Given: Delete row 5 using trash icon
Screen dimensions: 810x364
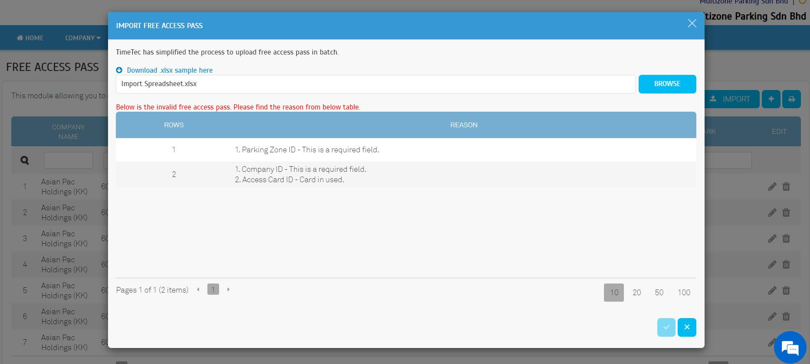Looking at the screenshot, I should point(786,290).
